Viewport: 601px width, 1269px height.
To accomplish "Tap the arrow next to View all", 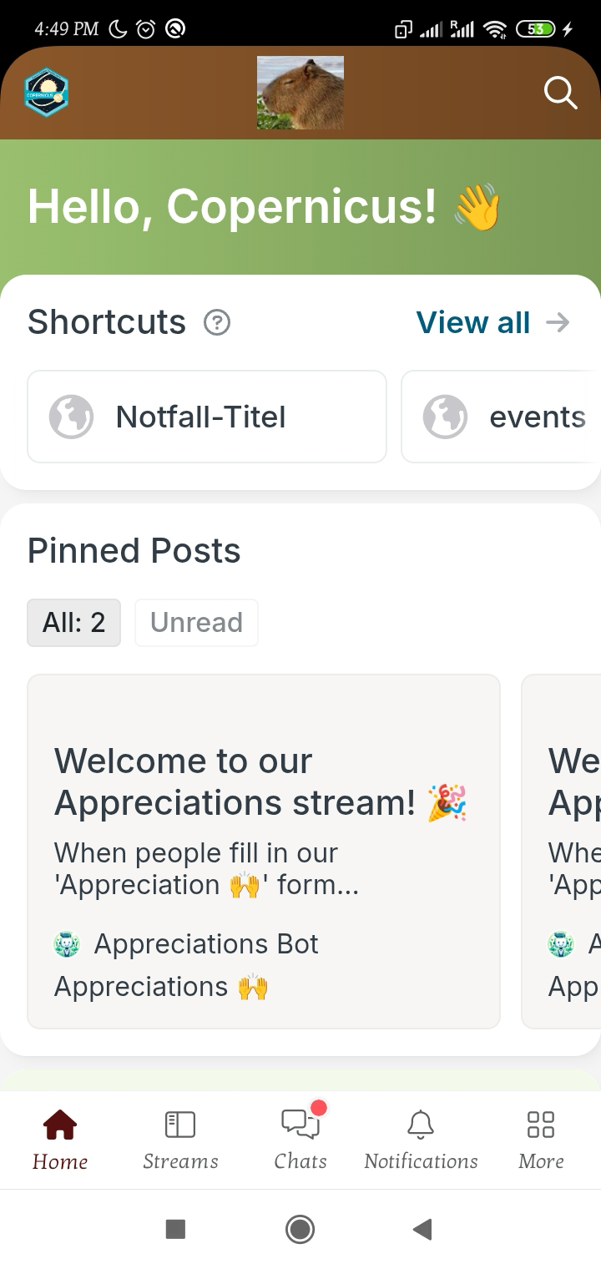I will [558, 322].
